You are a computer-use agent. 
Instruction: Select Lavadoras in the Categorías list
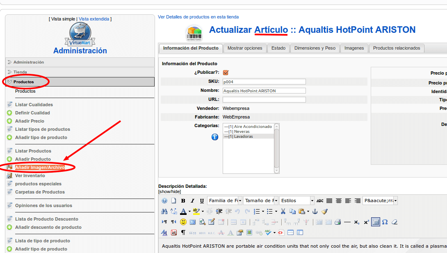pyautogui.click(x=249, y=137)
